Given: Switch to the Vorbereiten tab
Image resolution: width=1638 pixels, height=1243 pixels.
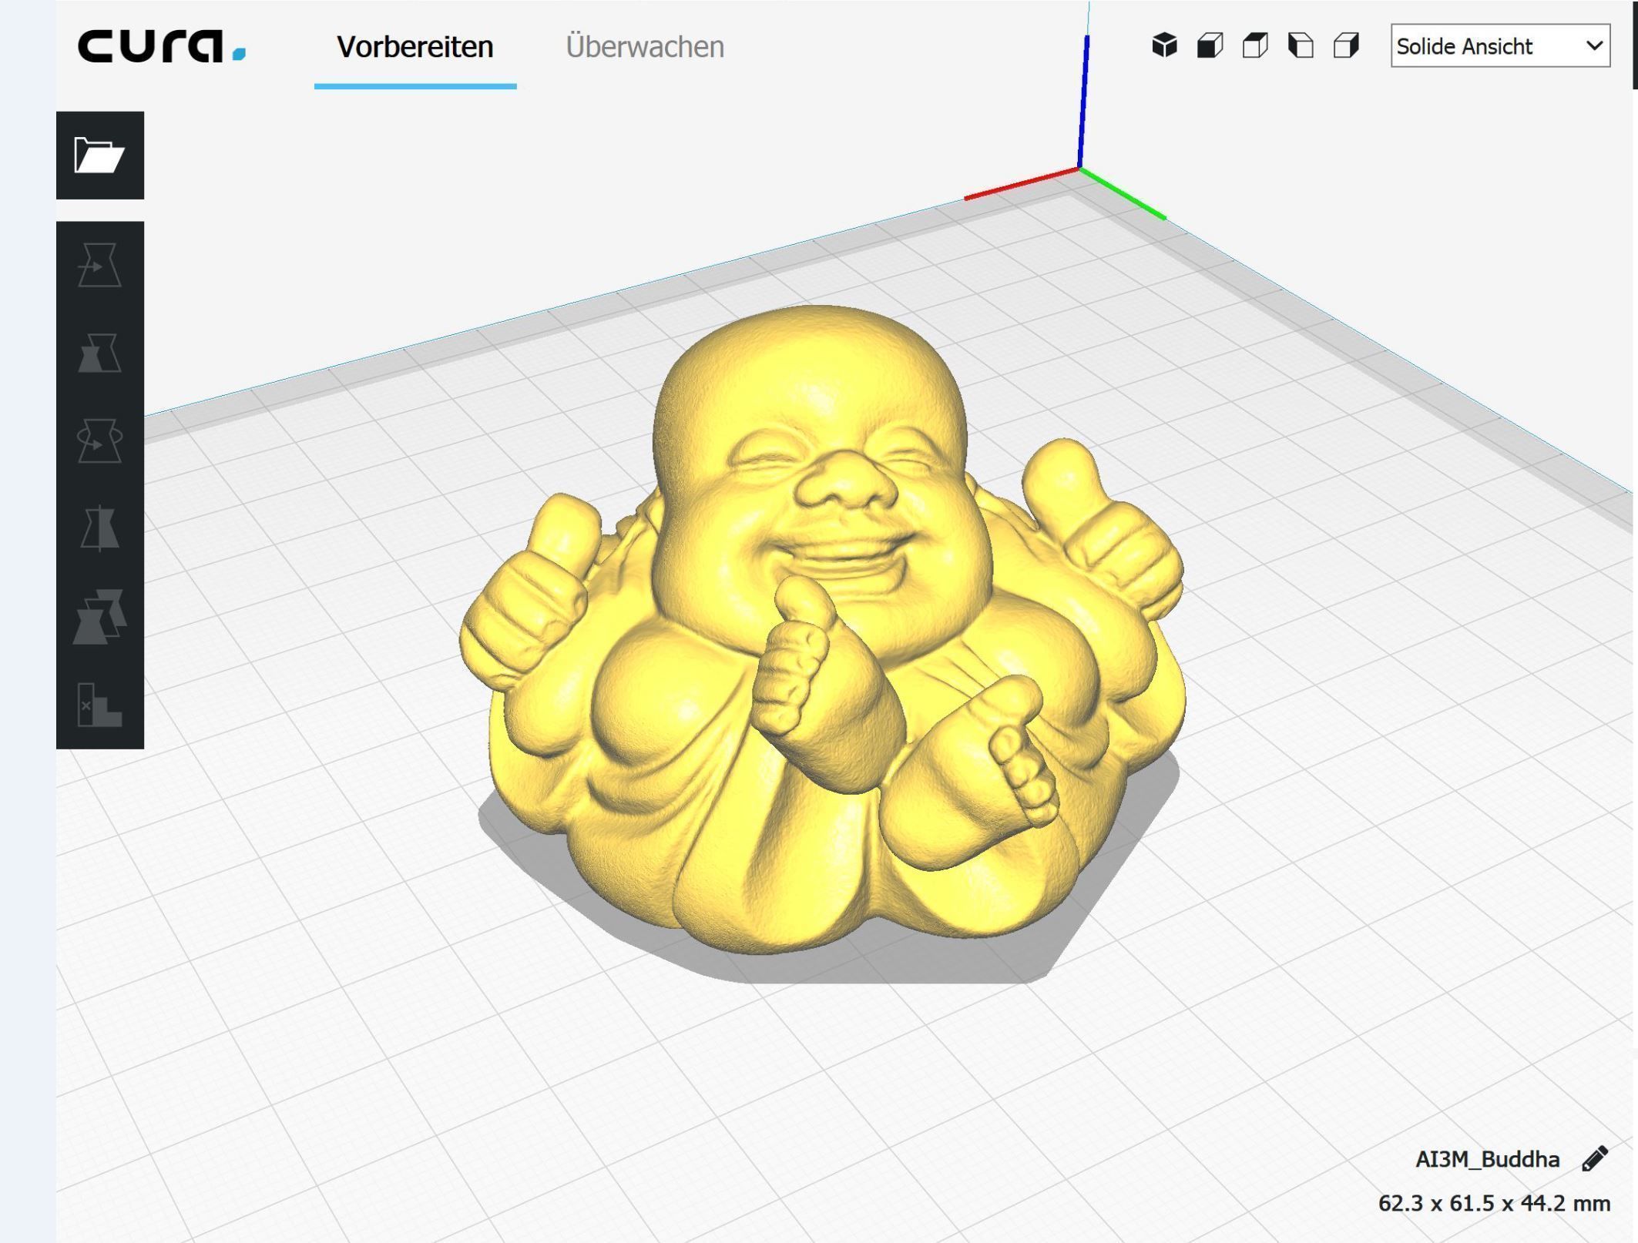Looking at the screenshot, I should pyautogui.click(x=415, y=47).
